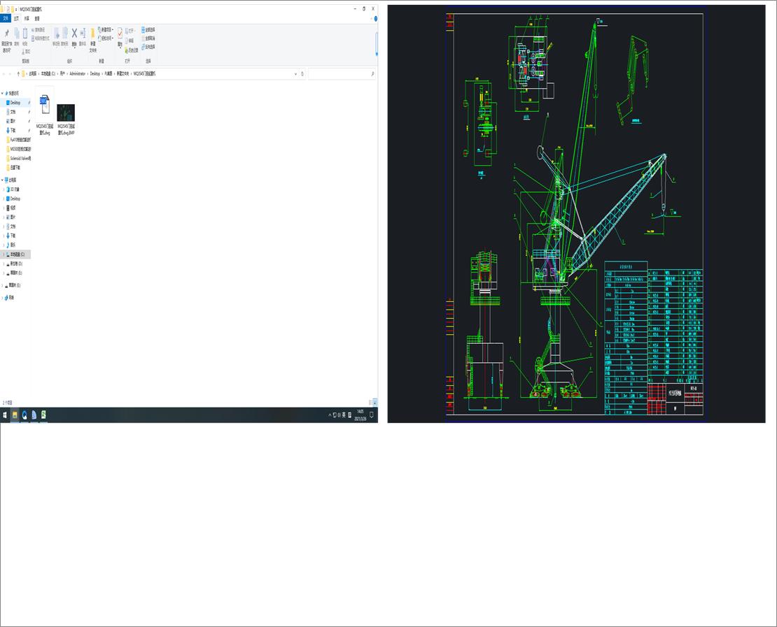777x627 pixels.
Task: Open Properties via its ribbon icon
Action: [119, 34]
